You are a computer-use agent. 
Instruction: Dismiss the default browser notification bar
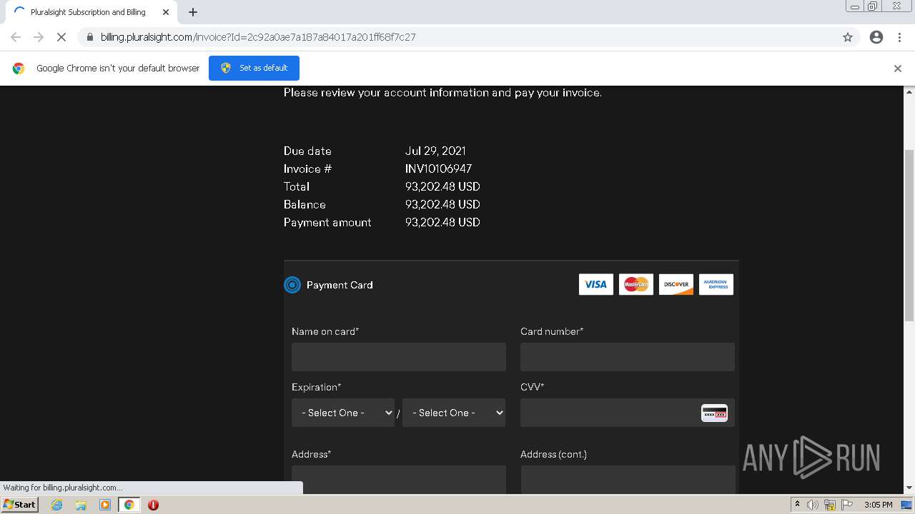898,69
